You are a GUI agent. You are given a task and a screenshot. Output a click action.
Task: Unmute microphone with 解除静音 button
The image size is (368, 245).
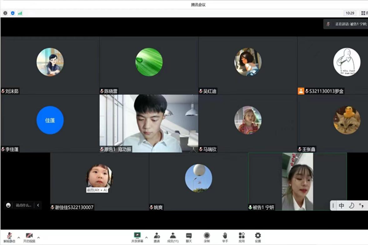[x=9, y=236]
